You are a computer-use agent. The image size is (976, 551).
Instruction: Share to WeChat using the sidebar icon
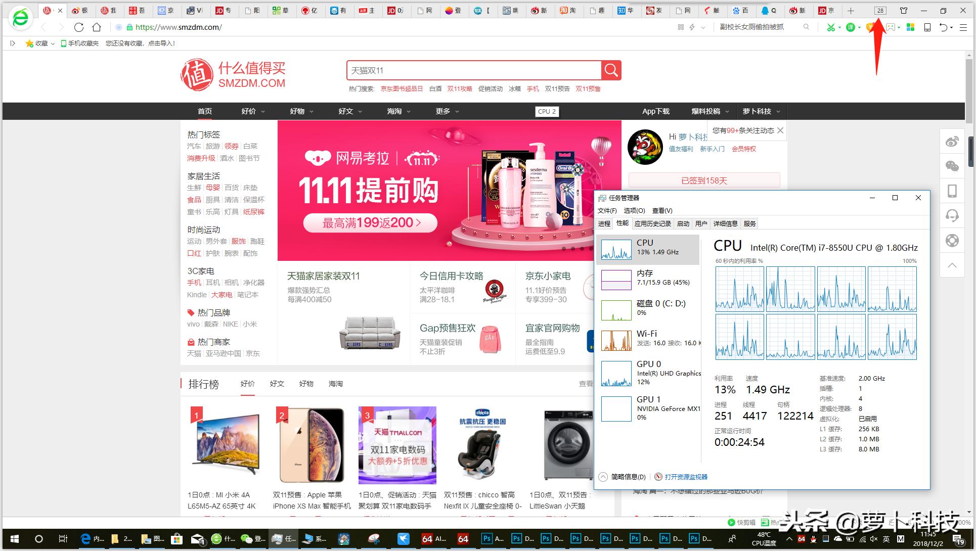click(x=952, y=166)
